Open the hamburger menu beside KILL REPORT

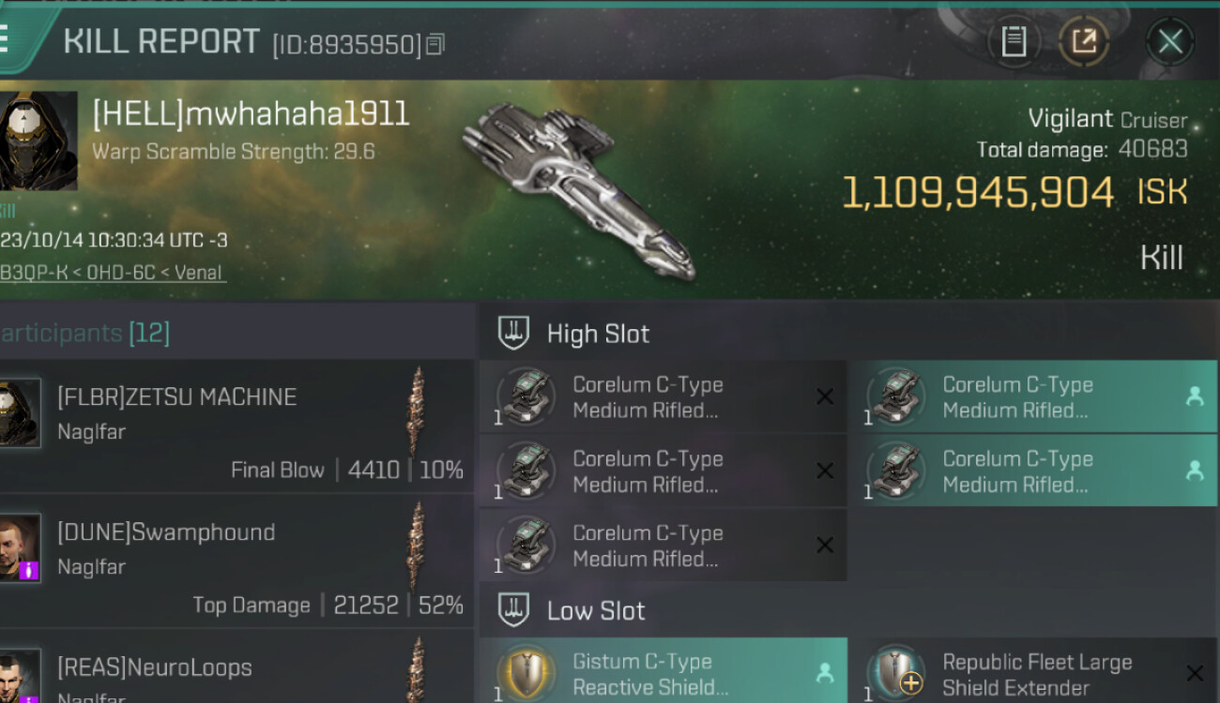point(5,39)
